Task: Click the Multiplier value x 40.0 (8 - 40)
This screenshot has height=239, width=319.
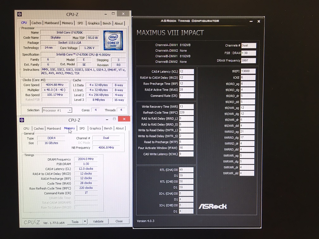Action: pos(55,90)
